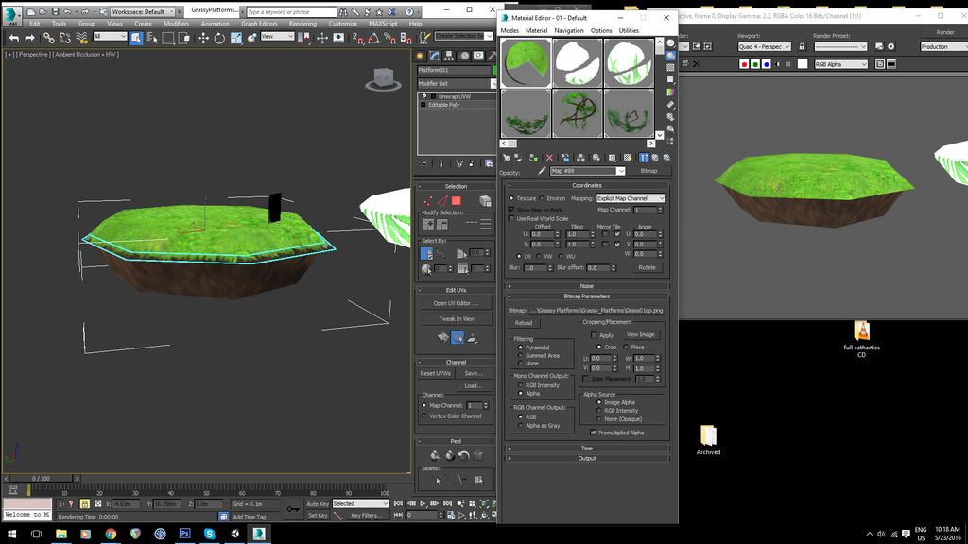Select the Polygon sub-object mode icon

(x=456, y=200)
